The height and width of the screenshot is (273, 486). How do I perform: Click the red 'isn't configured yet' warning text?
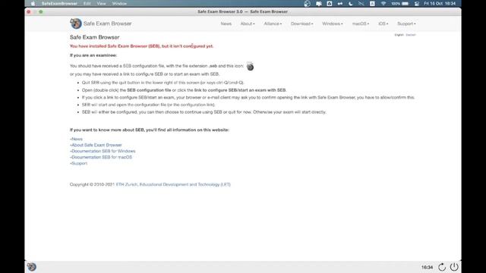(x=142, y=46)
